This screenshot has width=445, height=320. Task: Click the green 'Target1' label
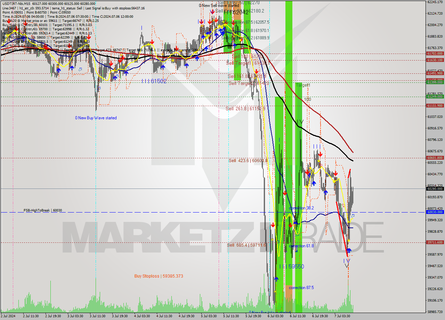(x=303, y=85)
